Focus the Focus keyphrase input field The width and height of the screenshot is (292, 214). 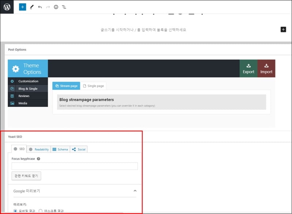pos(75,166)
